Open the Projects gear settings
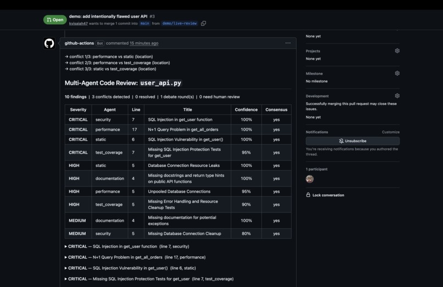The image size is (443, 287). coord(397,51)
